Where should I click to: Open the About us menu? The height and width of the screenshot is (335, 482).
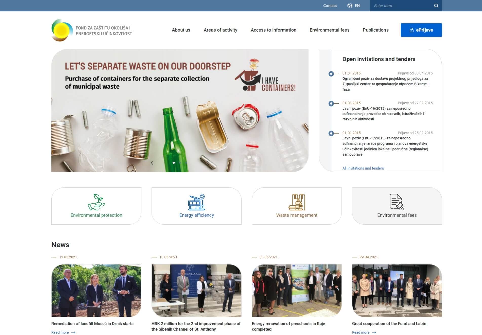coord(181,30)
